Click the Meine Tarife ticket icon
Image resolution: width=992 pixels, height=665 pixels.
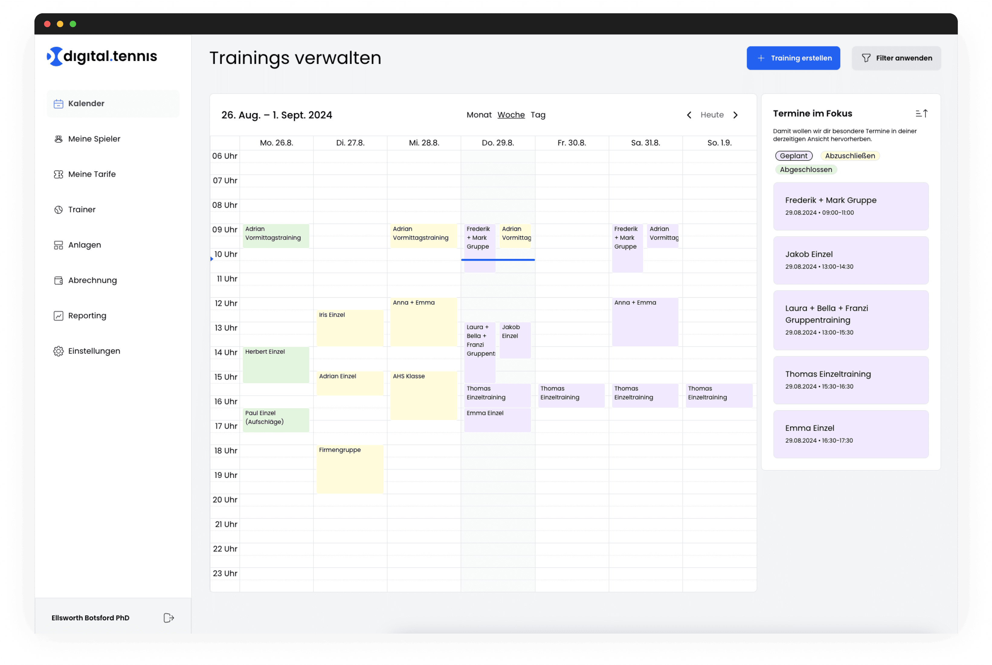tap(59, 174)
